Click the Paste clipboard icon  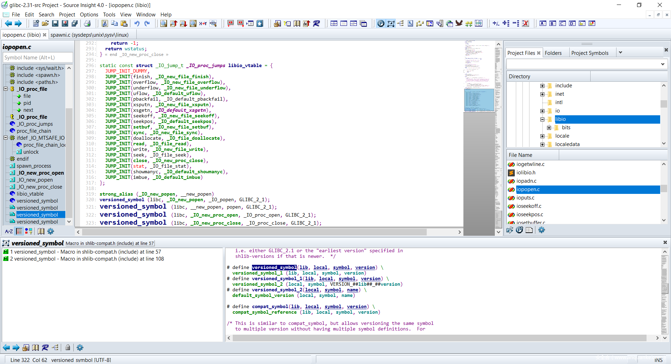[x=124, y=23]
